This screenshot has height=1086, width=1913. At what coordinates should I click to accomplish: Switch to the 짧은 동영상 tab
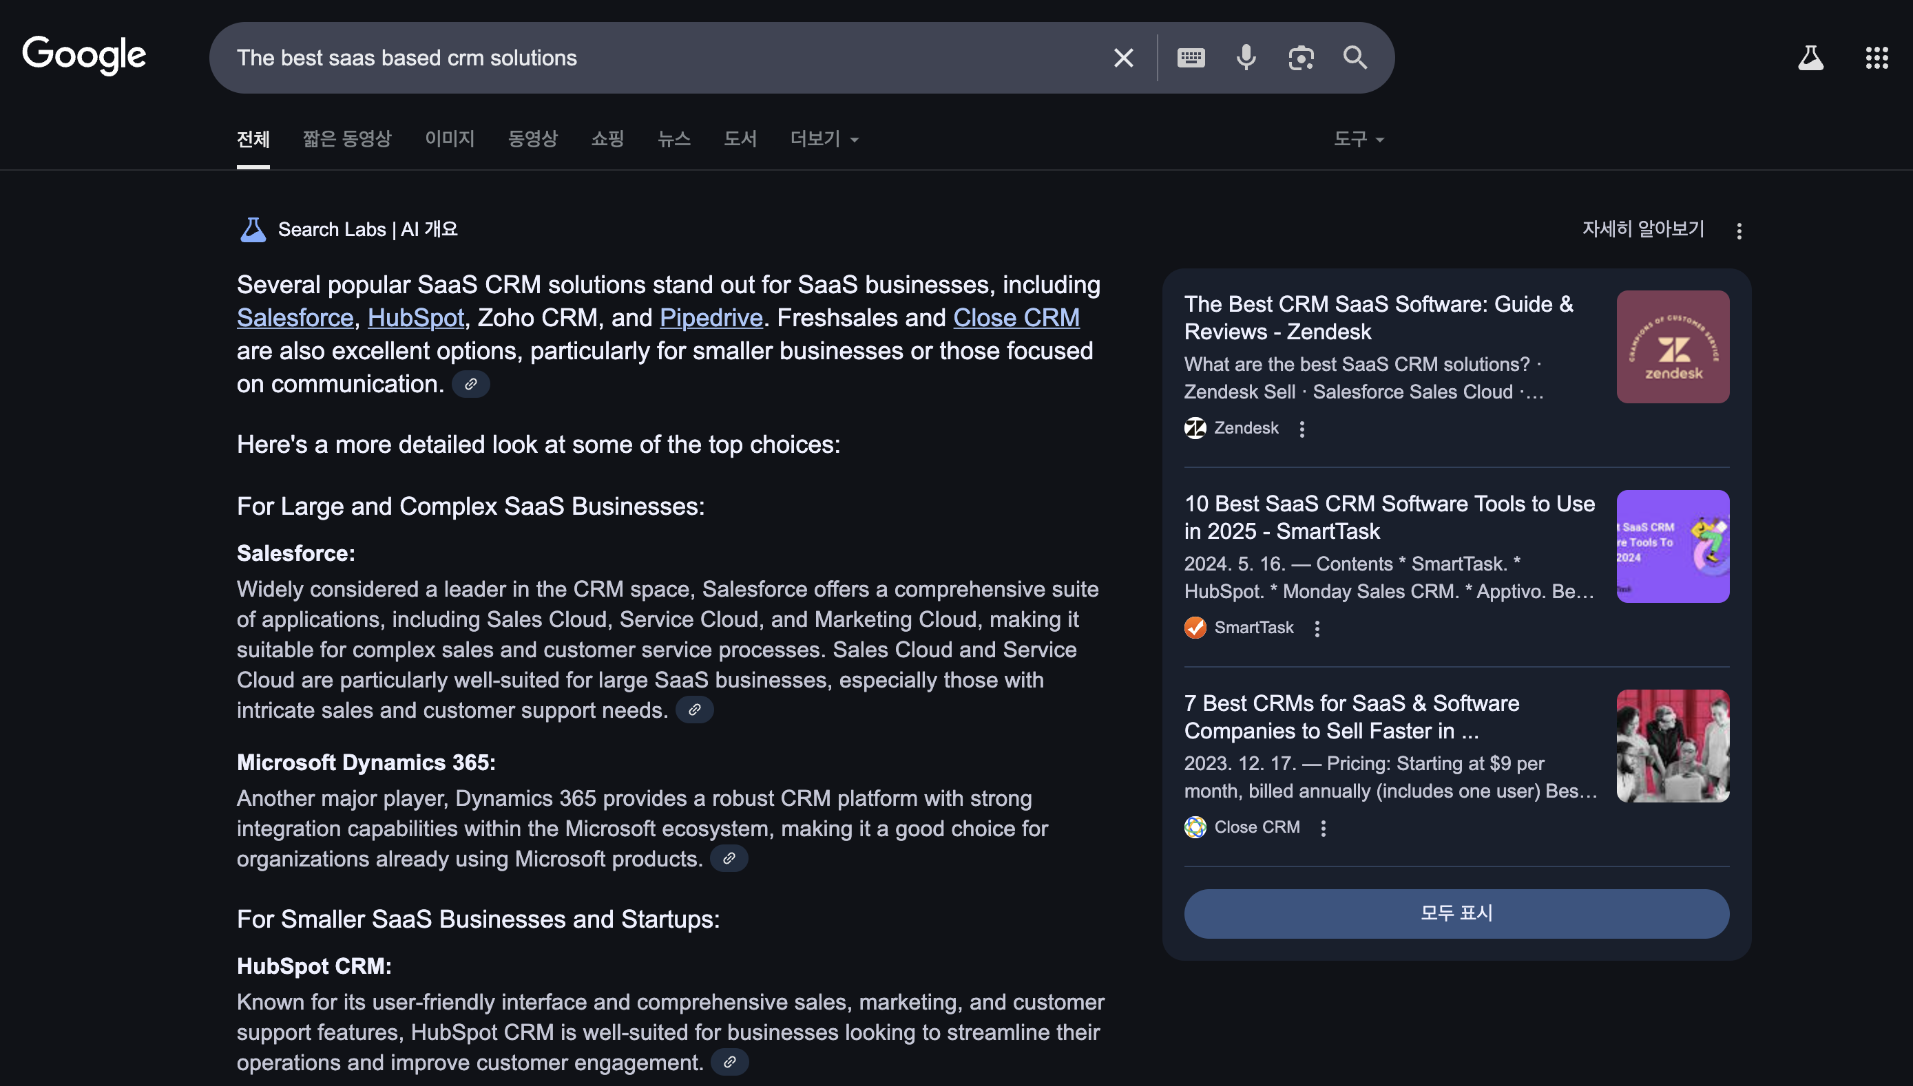pos(347,140)
